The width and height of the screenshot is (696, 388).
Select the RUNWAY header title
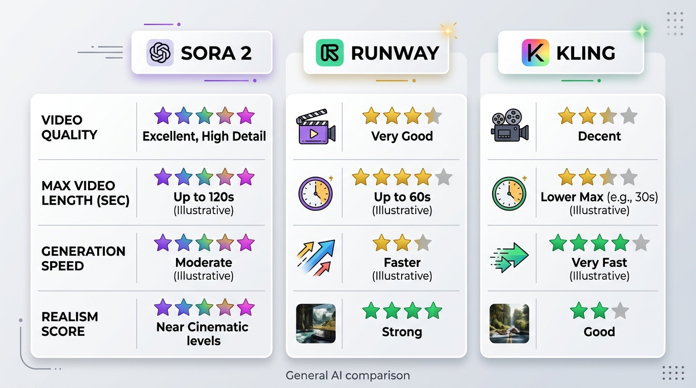click(x=395, y=53)
